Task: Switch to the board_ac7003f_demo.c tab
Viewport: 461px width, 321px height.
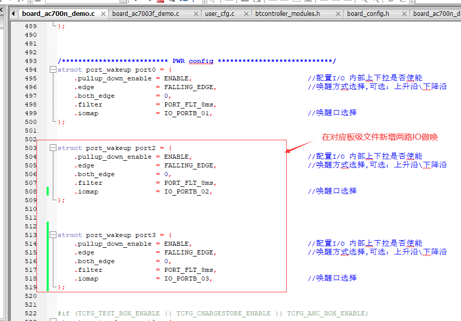Action: 146,14
